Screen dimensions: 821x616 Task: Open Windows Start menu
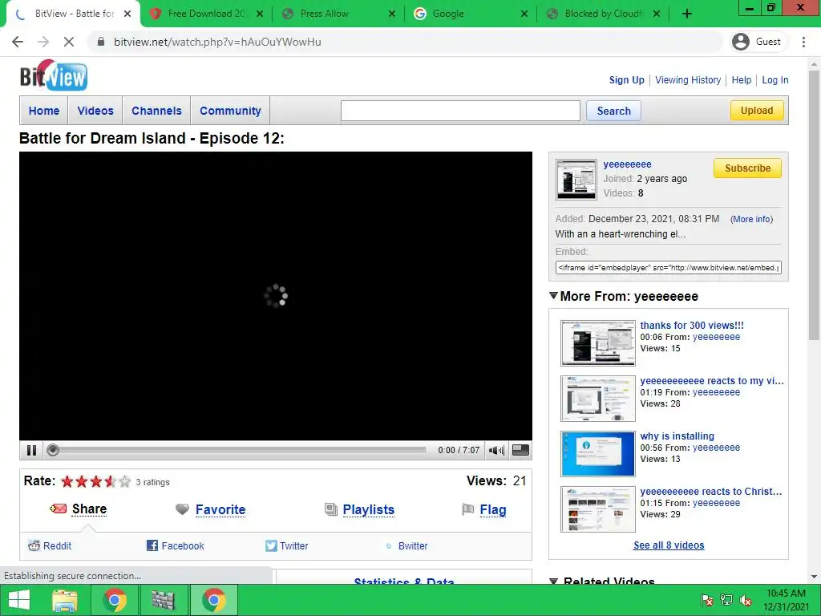[x=19, y=600]
